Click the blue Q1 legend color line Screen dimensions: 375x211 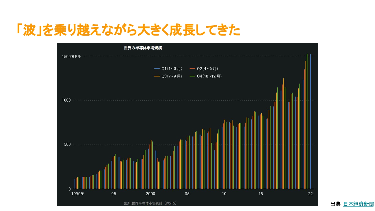click(x=157, y=68)
